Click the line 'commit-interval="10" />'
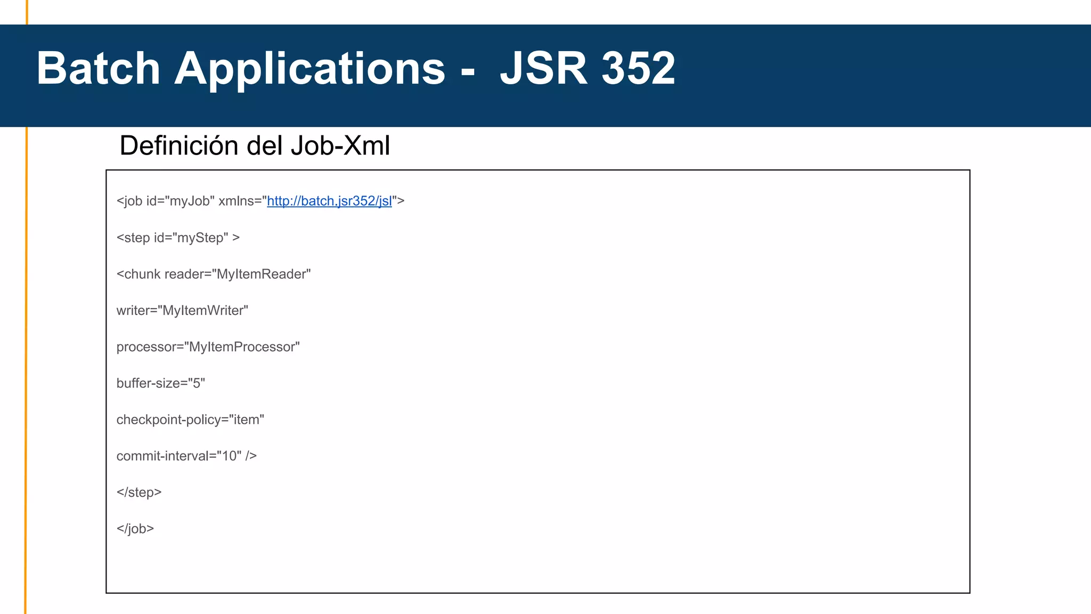1091x614 pixels. tap(186, 456)
